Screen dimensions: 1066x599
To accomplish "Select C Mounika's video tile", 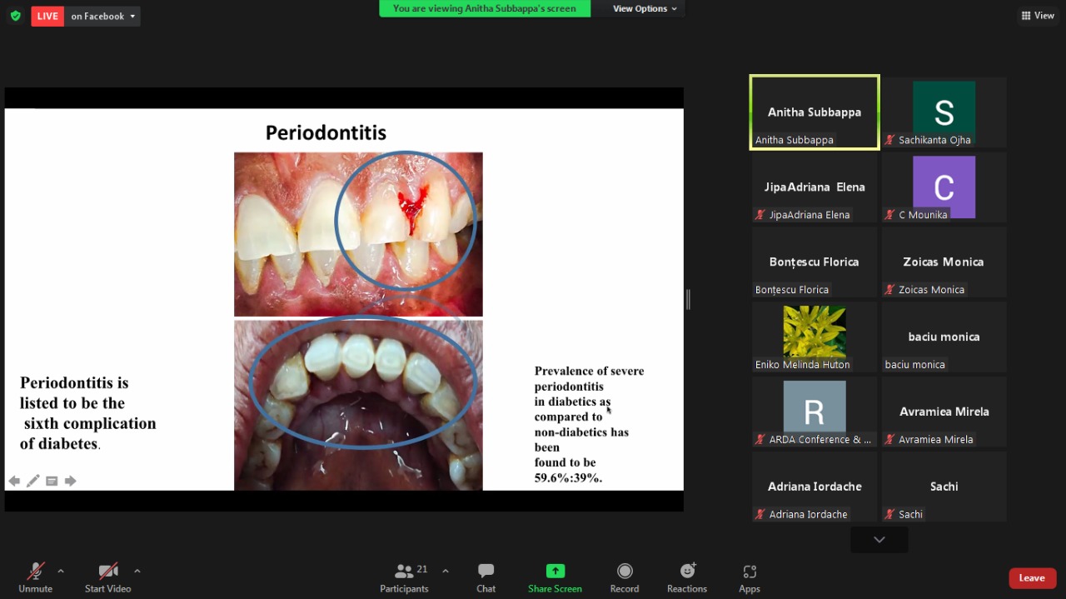I will click(944, 187).
